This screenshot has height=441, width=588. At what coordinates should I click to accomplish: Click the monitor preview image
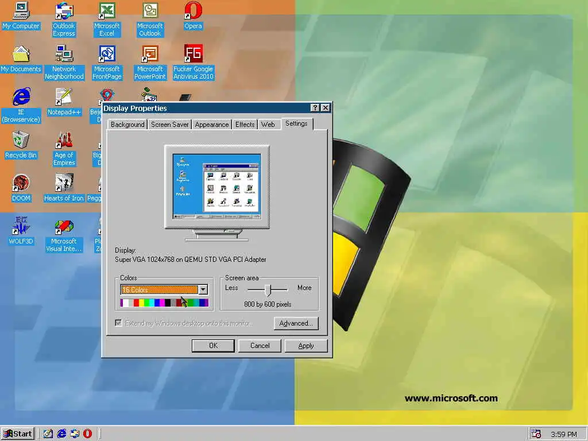coord(216,187)
